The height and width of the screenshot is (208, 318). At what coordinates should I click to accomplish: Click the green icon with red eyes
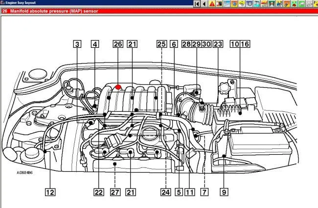pos(294,4)
